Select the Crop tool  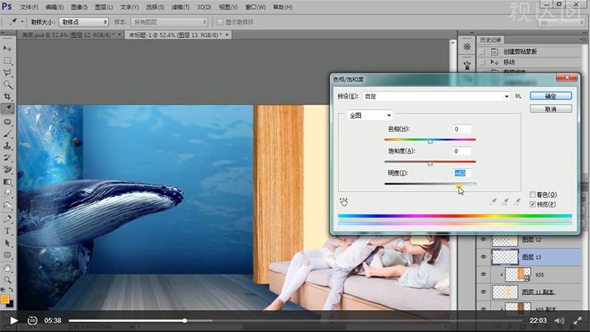click(7, 97)
